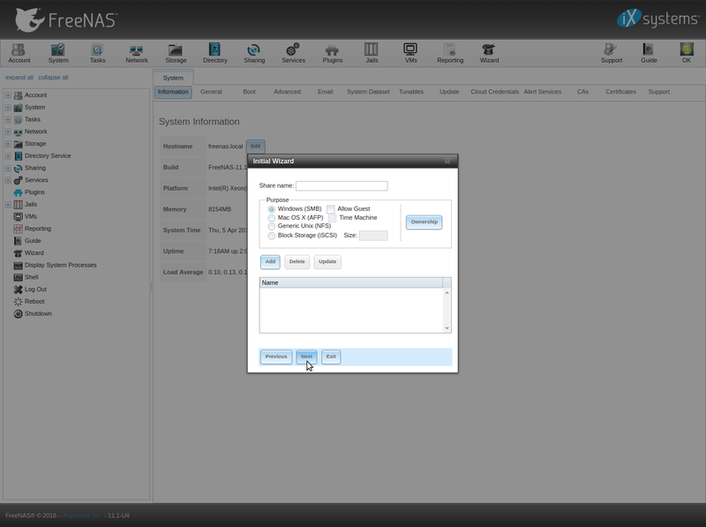Select Generic Unix (NFS) radio

(272, 227)
